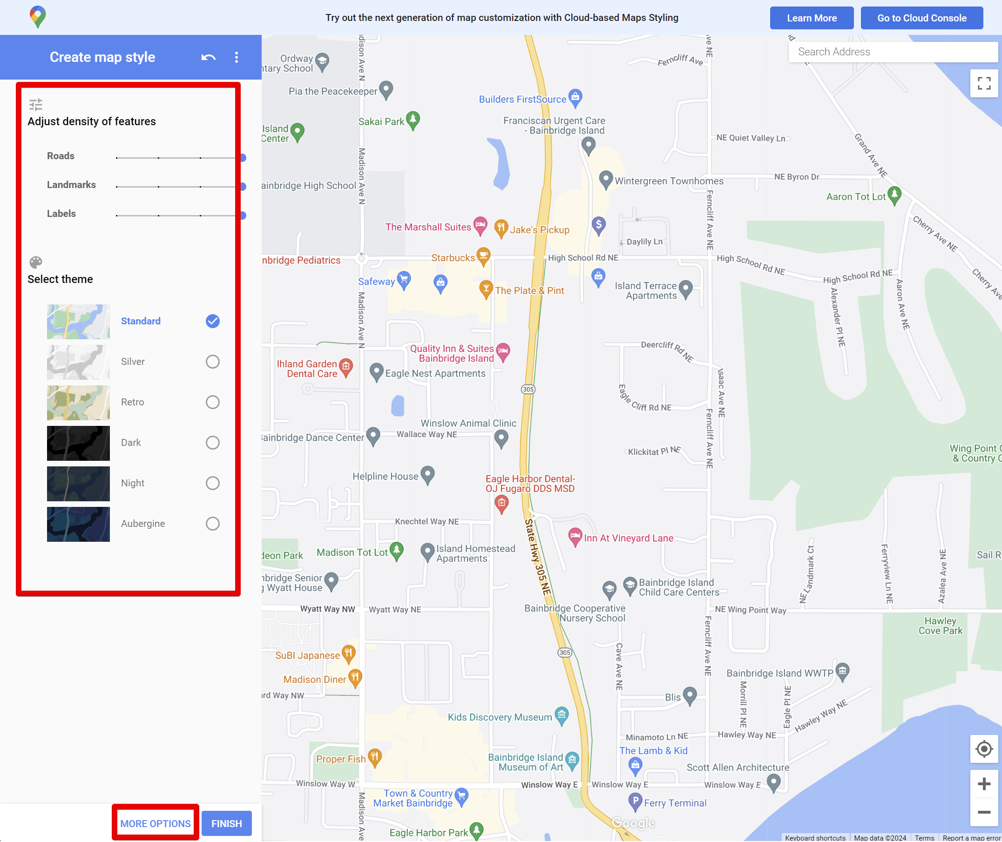The image size is (1002, 842).
Task: Select the Night theme radio button
Action: pyautogui.click(x=213, y=484)
